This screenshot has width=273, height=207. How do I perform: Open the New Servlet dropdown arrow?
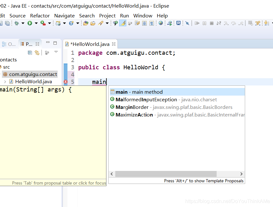[78, 23]
